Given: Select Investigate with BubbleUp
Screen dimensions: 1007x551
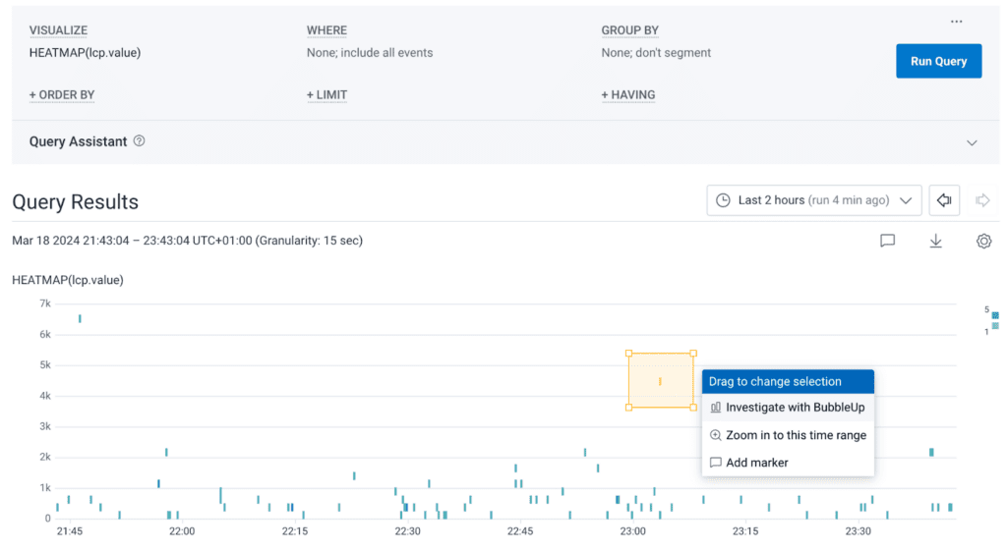Looking at the screenshot, I should (795, 407).
